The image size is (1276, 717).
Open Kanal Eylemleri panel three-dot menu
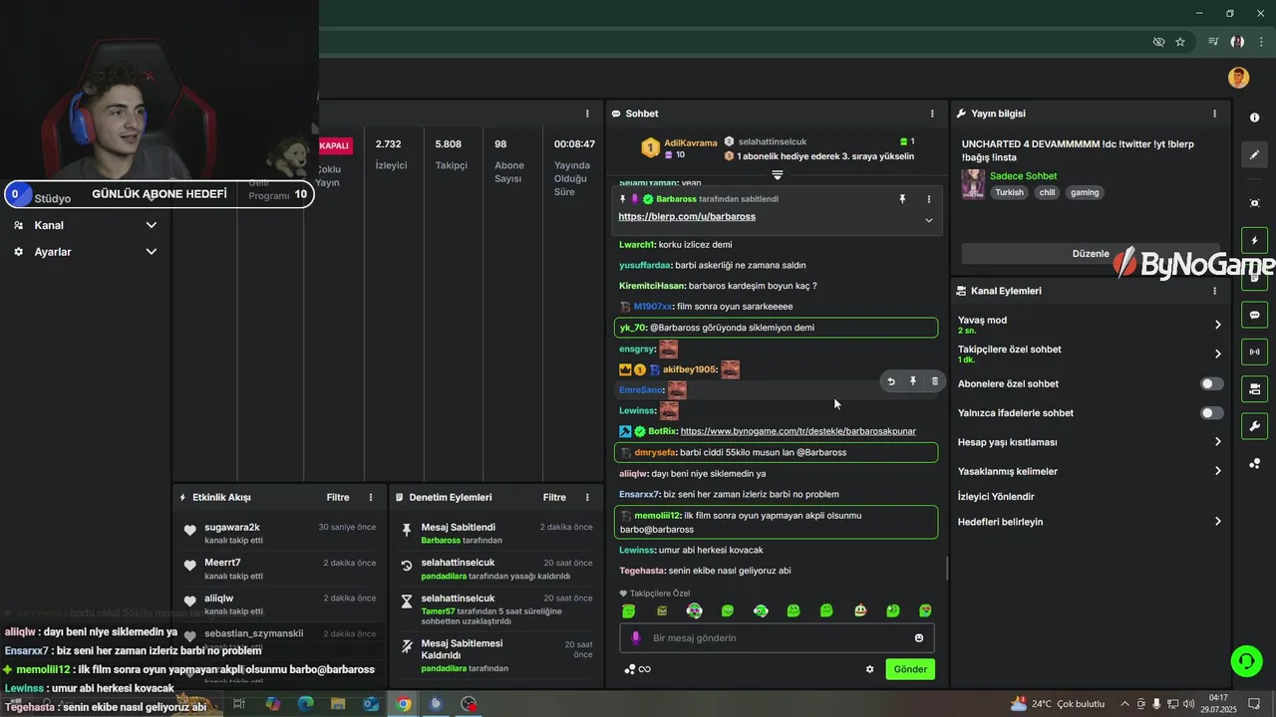(x=1214, y=291)
